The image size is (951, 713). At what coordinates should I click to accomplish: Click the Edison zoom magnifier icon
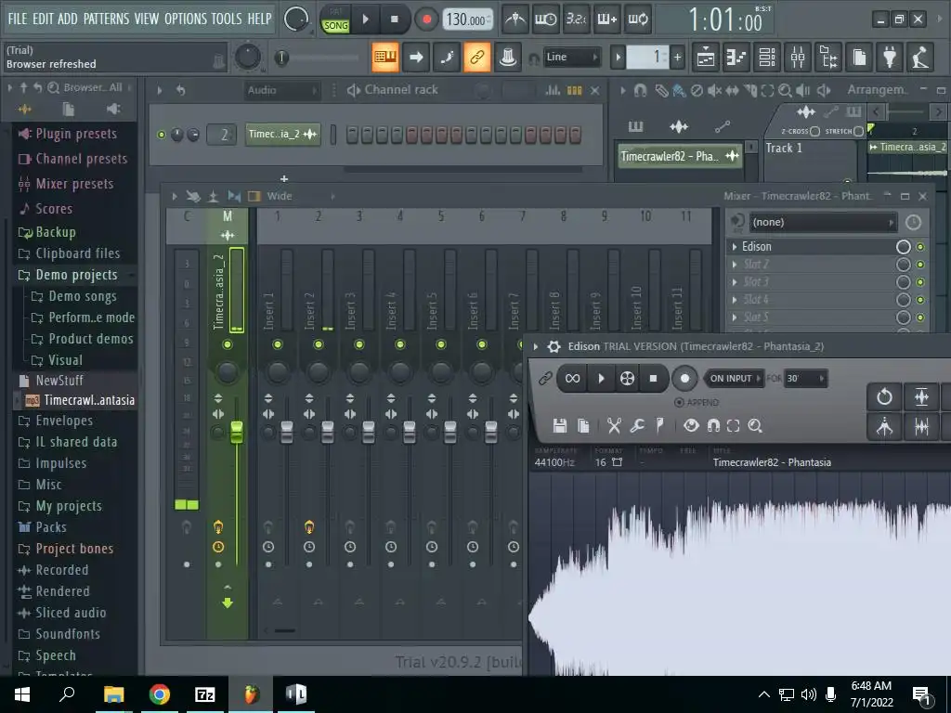(755, 425)
